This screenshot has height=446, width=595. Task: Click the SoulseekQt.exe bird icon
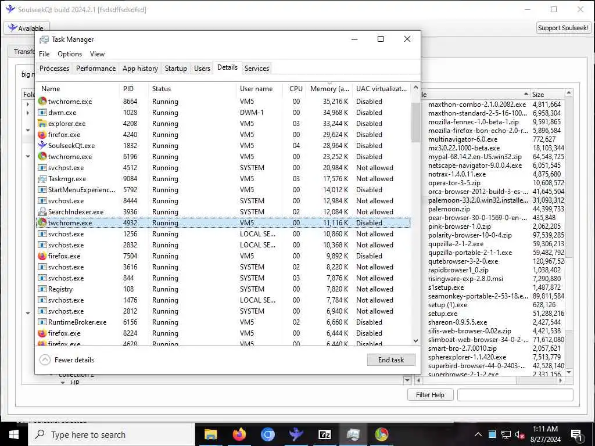coord(42,145)
